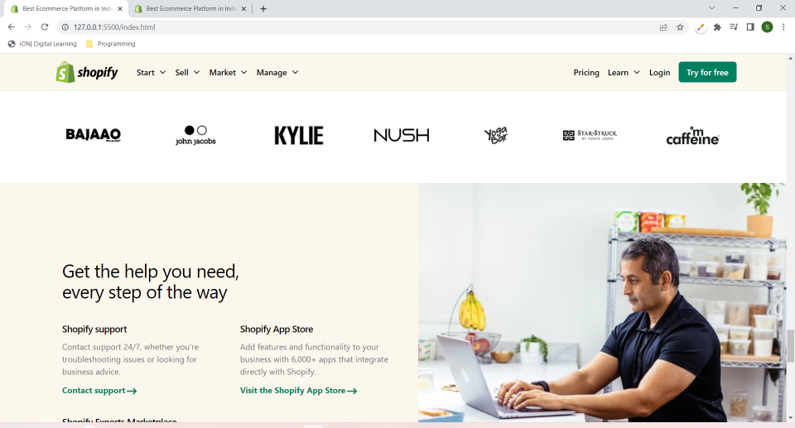Go back with browser back arrow
This screenshot has height=428, width=795.
11,26
